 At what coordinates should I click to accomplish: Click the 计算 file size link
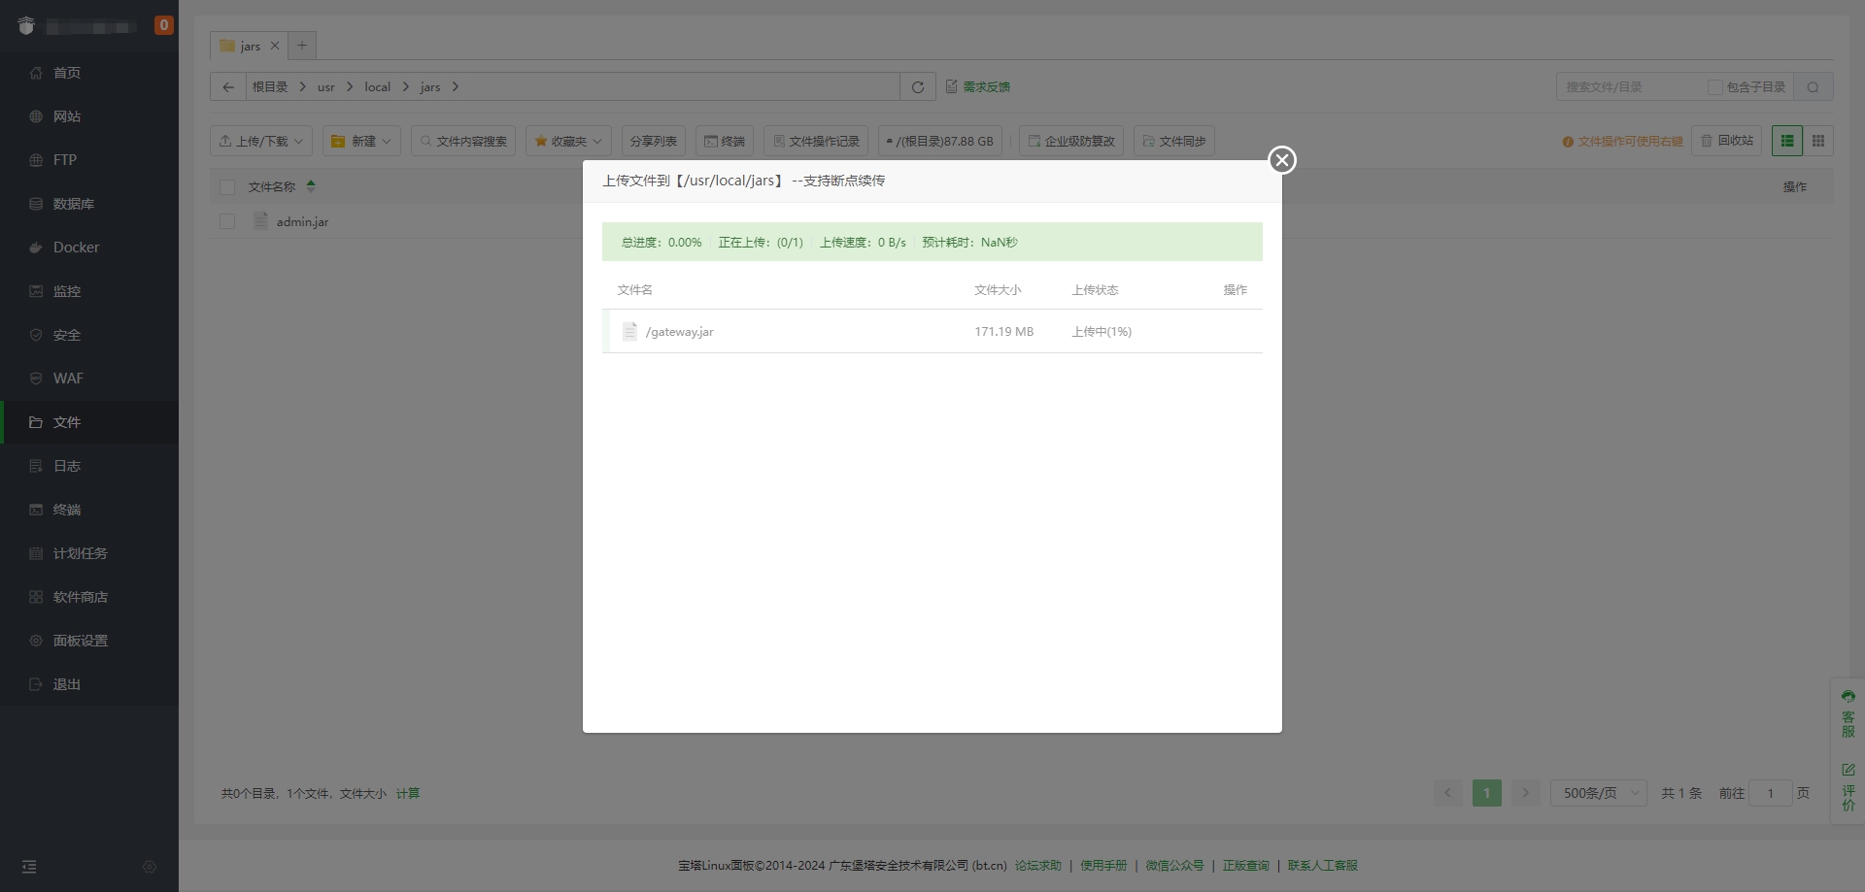click(408, 793)
